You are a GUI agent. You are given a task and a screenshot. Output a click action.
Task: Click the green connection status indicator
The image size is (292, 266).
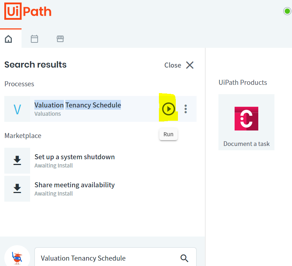(287, 11)
